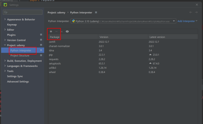Click upgrade arrow next to setuptools 67.4.0
Screen dimensions: 203x124
click(150, 63)
